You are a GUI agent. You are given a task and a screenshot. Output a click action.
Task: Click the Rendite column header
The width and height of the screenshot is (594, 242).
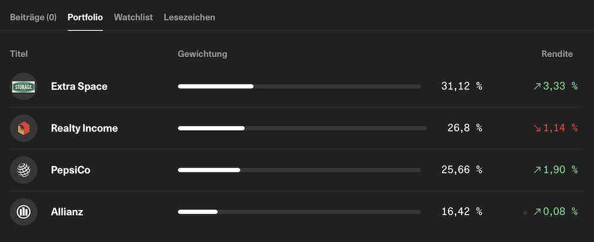pyautogui.click(x=557, y=54)
